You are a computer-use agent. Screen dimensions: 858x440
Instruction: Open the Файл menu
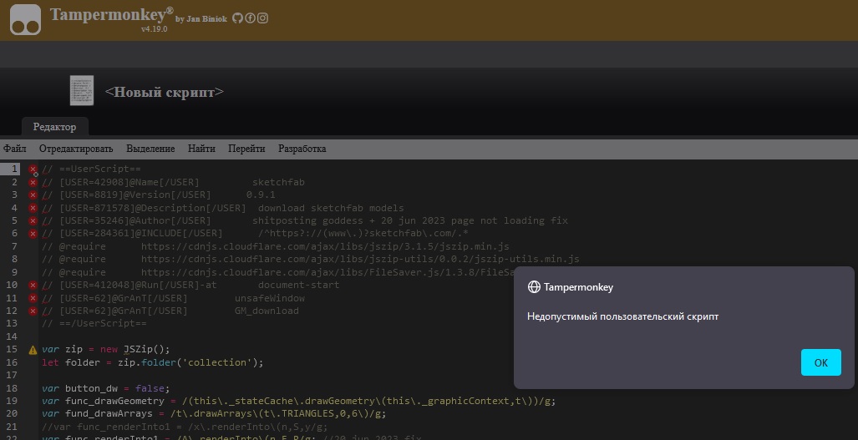click(15, 149)
